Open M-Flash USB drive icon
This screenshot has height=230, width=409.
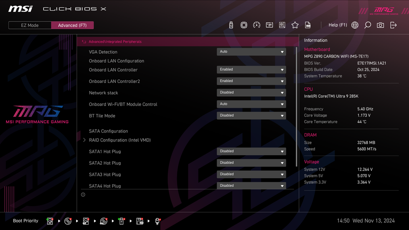pos(231,25)
